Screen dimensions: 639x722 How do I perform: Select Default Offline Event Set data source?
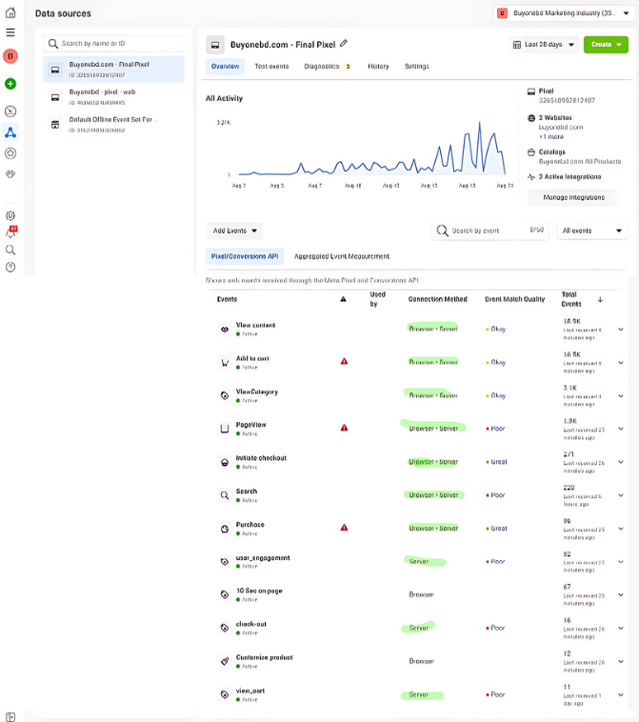click(113, 125)
